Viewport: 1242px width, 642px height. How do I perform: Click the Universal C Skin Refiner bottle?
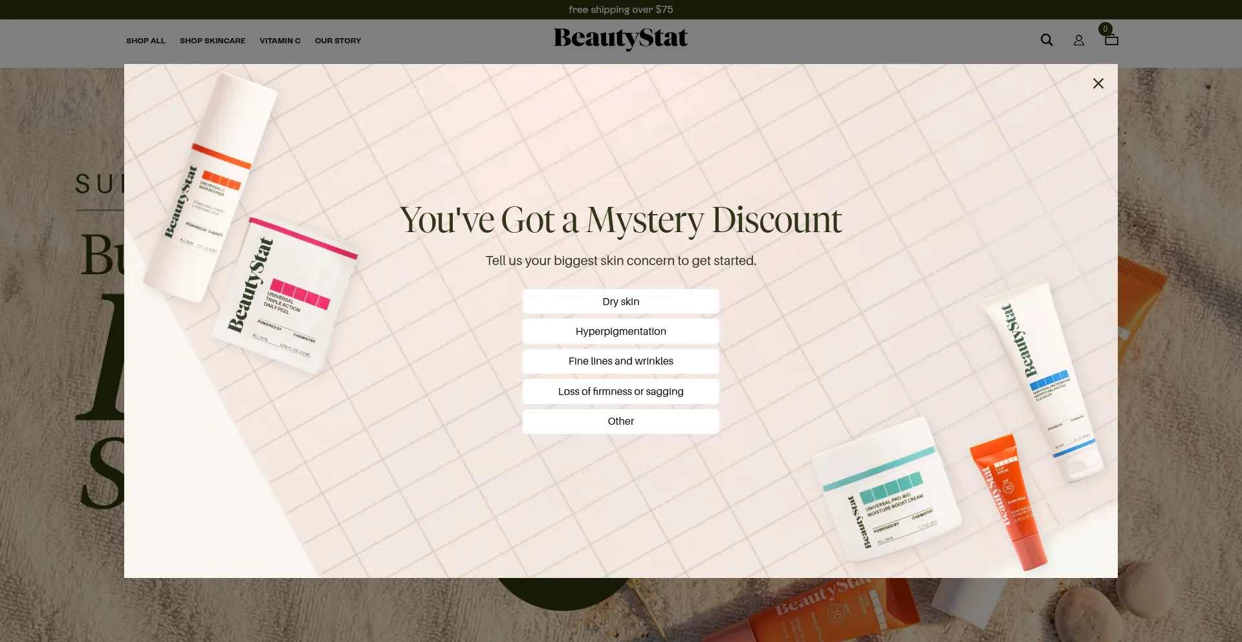[210, 187]
